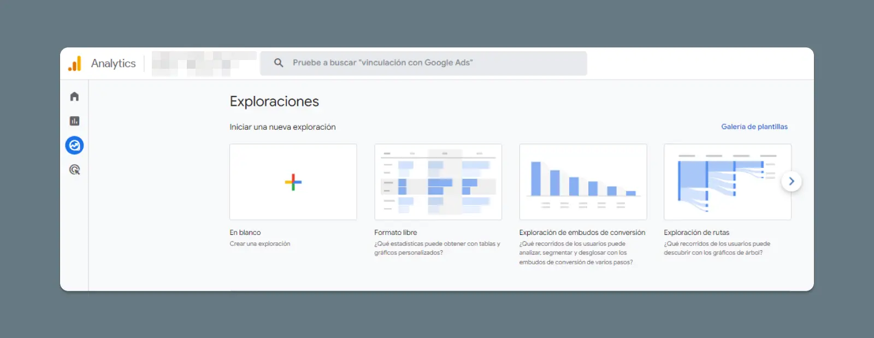
Task: Click the "Formato libre" title text
Action: point(395,232)
